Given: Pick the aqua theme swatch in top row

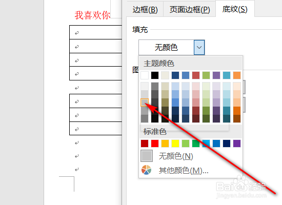Looking at the screenshot, I should tap(227, 75).
